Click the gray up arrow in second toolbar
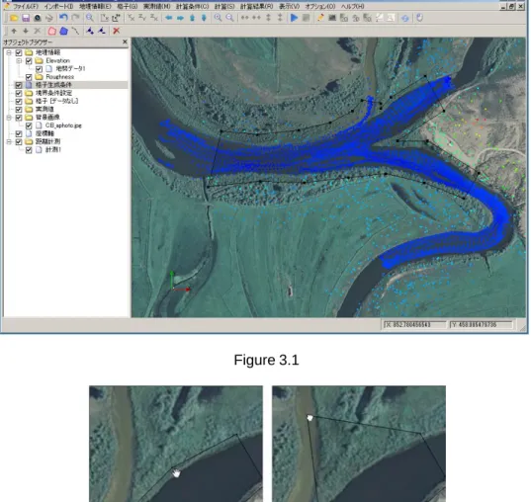 [14, 32]
